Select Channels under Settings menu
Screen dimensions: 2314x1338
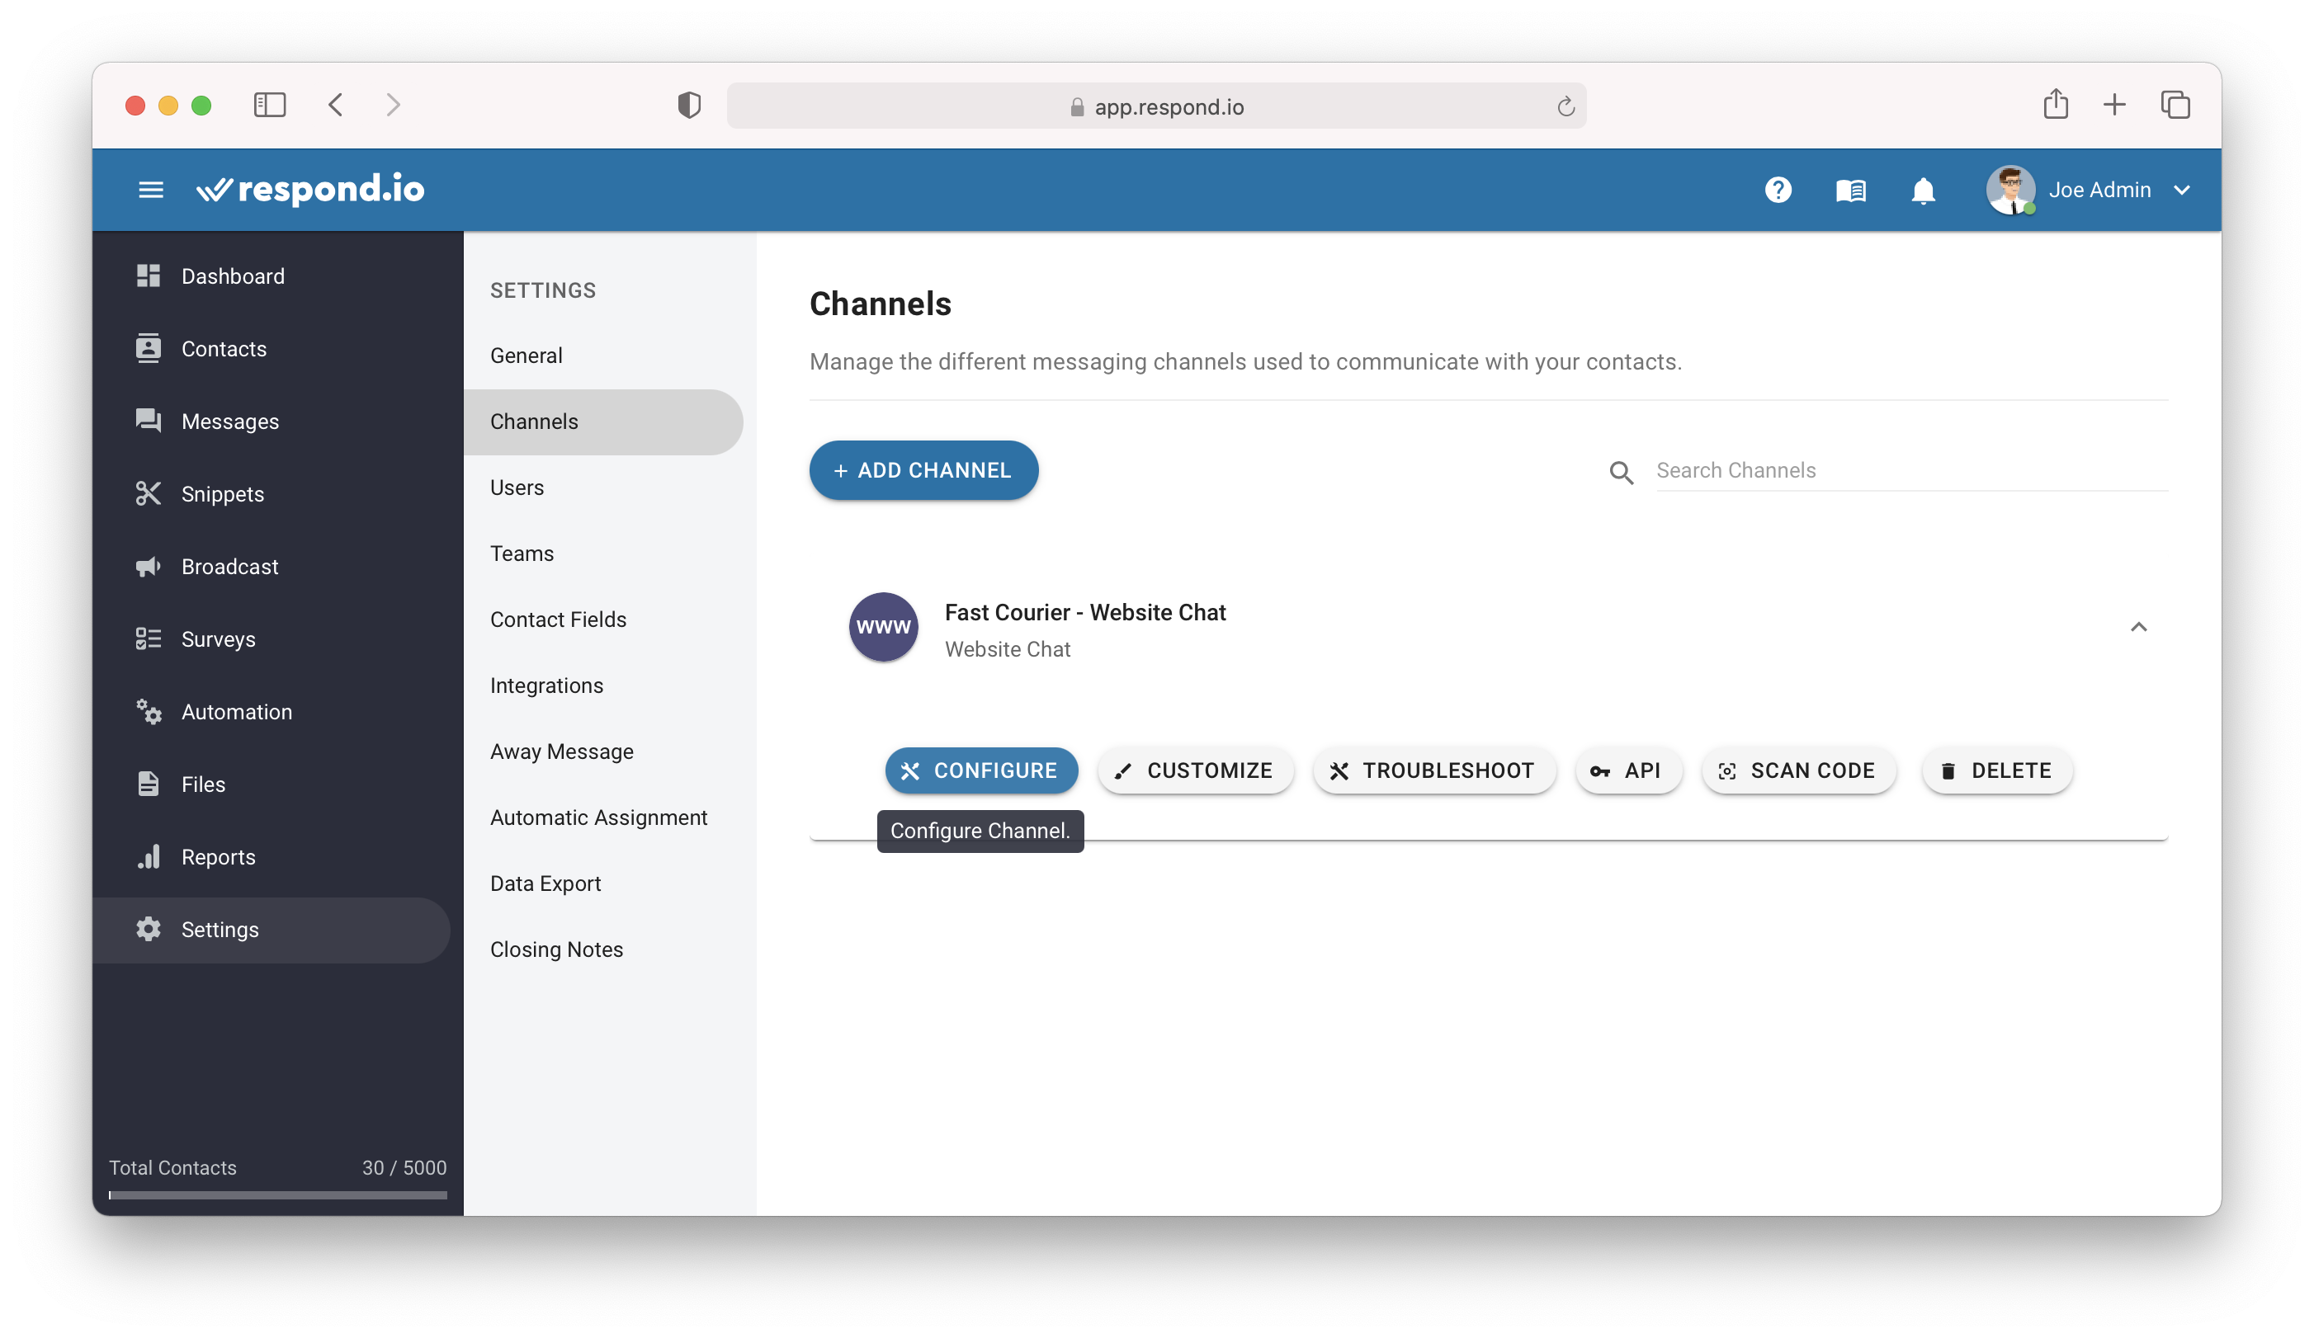[534, 421]
